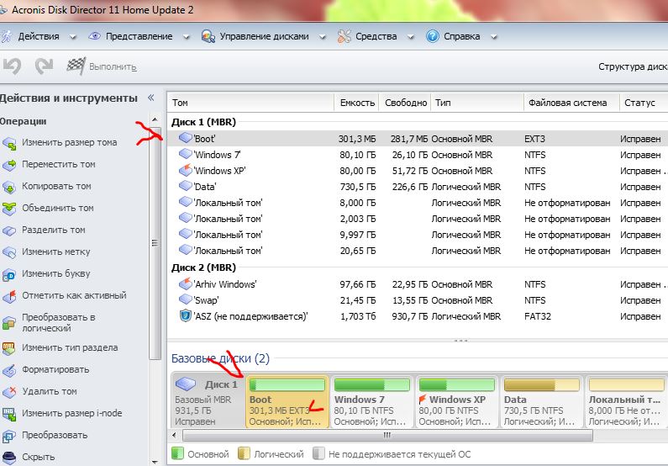Open the Средства menu
Image resolution: width=668 pixels, height=466 pixels.
click(376, 36)
